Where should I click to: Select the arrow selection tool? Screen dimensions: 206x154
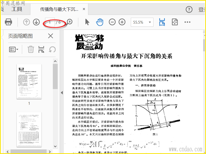click(87, 22)
